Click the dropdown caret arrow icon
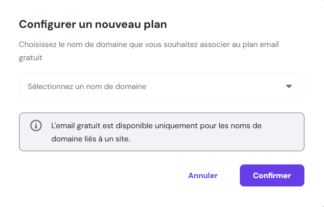Screen dimensions: 324x207 click(289, 87)
